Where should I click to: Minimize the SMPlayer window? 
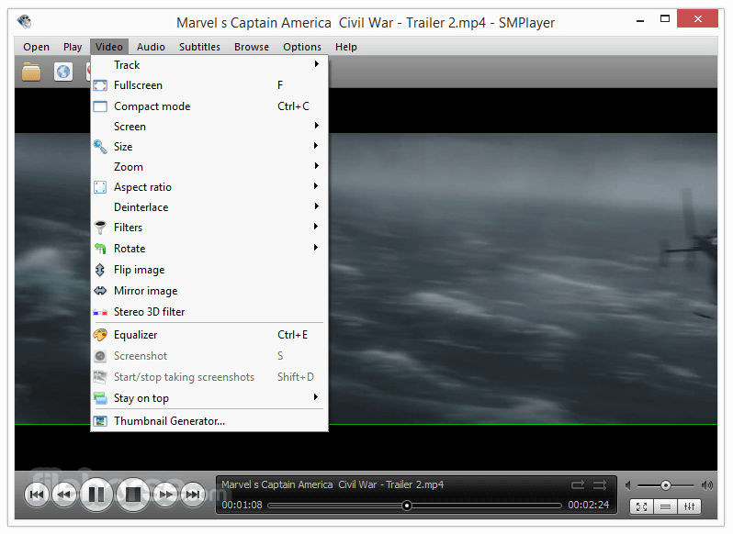coord(640,19)
